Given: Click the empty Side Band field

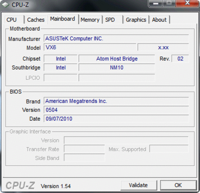Looking at the screenshot, I should (84, 158).
